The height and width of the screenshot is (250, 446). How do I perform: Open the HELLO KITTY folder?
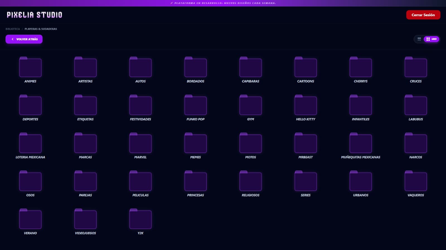pos(305,105)
